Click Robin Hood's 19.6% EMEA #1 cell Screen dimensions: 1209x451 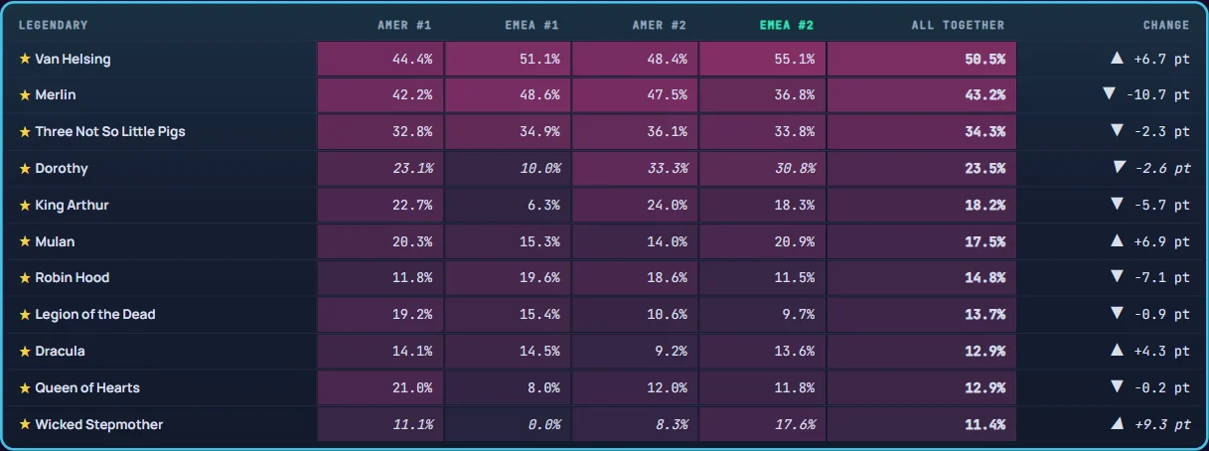(x=508, y=278)
